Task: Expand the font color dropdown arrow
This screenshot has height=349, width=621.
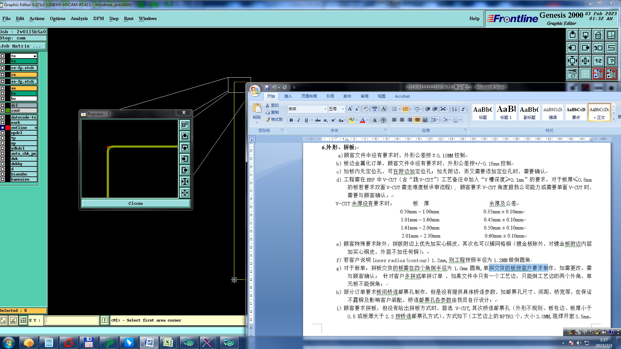Action: coord(367,120)
